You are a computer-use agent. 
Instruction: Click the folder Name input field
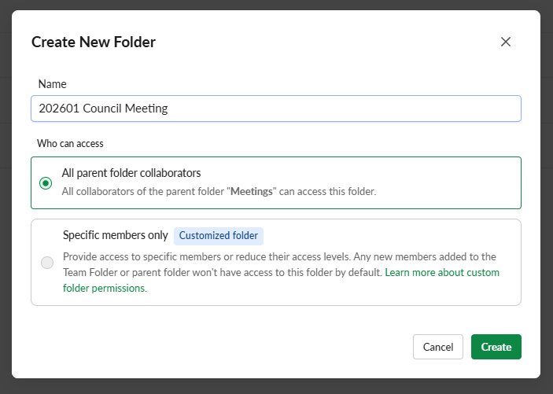point(275,109)
